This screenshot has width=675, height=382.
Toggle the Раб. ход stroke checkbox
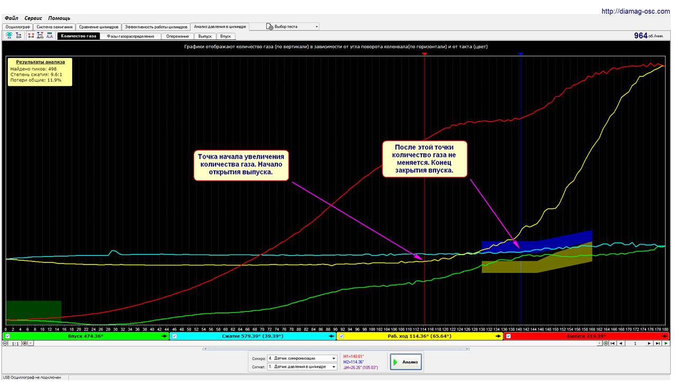click(x=341, y=336)
